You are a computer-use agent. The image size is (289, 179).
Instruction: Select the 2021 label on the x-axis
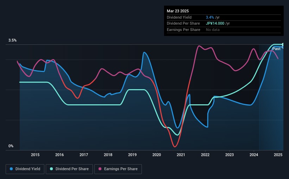(181, 155)
